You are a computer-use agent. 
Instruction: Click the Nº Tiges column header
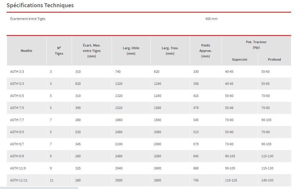point(59,51)
